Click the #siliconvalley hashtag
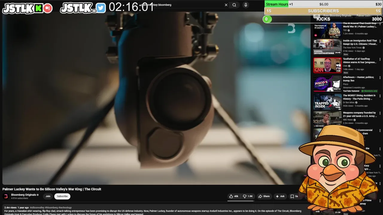The width and height of the screenshot is (383, 215). coord(37,208)
